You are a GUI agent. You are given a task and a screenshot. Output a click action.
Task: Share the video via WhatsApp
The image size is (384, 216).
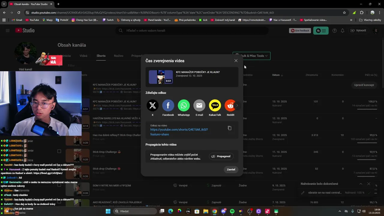[184, 106]
